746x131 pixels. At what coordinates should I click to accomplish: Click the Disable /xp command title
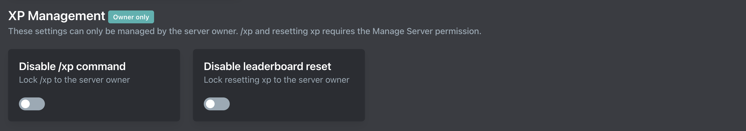(72, 67)
